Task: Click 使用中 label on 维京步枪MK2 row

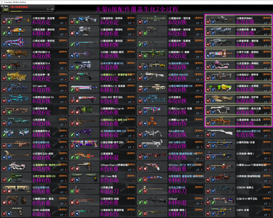Action: click(x=267, y=18)
